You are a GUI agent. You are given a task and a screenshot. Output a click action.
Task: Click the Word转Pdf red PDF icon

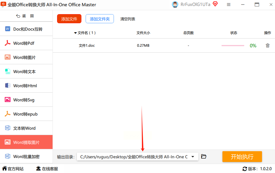tap(8, 43)
